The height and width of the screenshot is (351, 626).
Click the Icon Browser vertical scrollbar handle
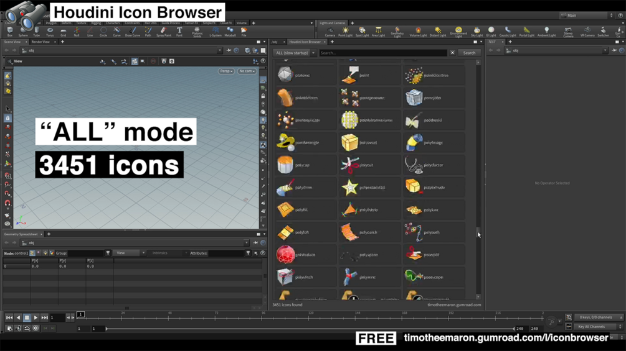click(478, 232)
